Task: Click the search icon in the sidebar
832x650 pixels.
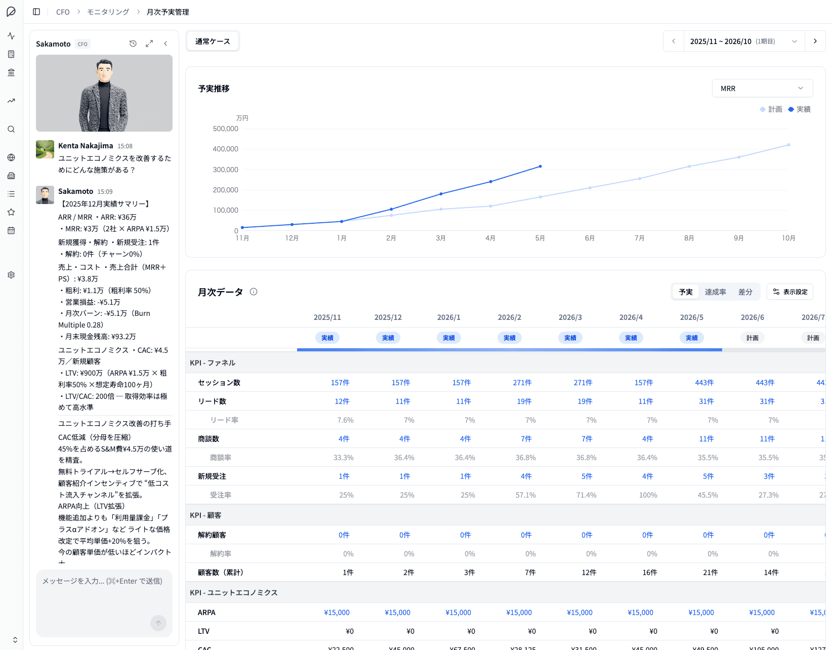Action: pos(11,129)
